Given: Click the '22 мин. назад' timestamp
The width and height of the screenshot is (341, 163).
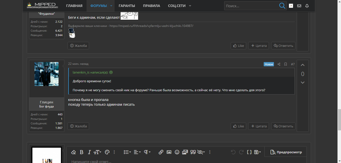Looking at the screenshot, I should click(78, 64).
